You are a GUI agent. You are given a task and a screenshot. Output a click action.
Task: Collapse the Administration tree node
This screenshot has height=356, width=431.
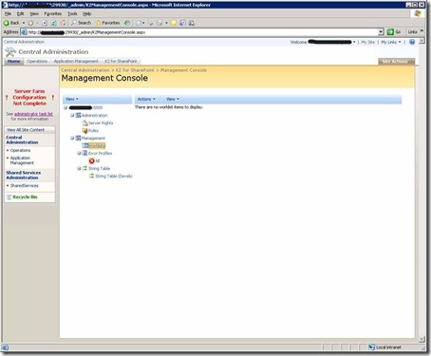point(72,115)
